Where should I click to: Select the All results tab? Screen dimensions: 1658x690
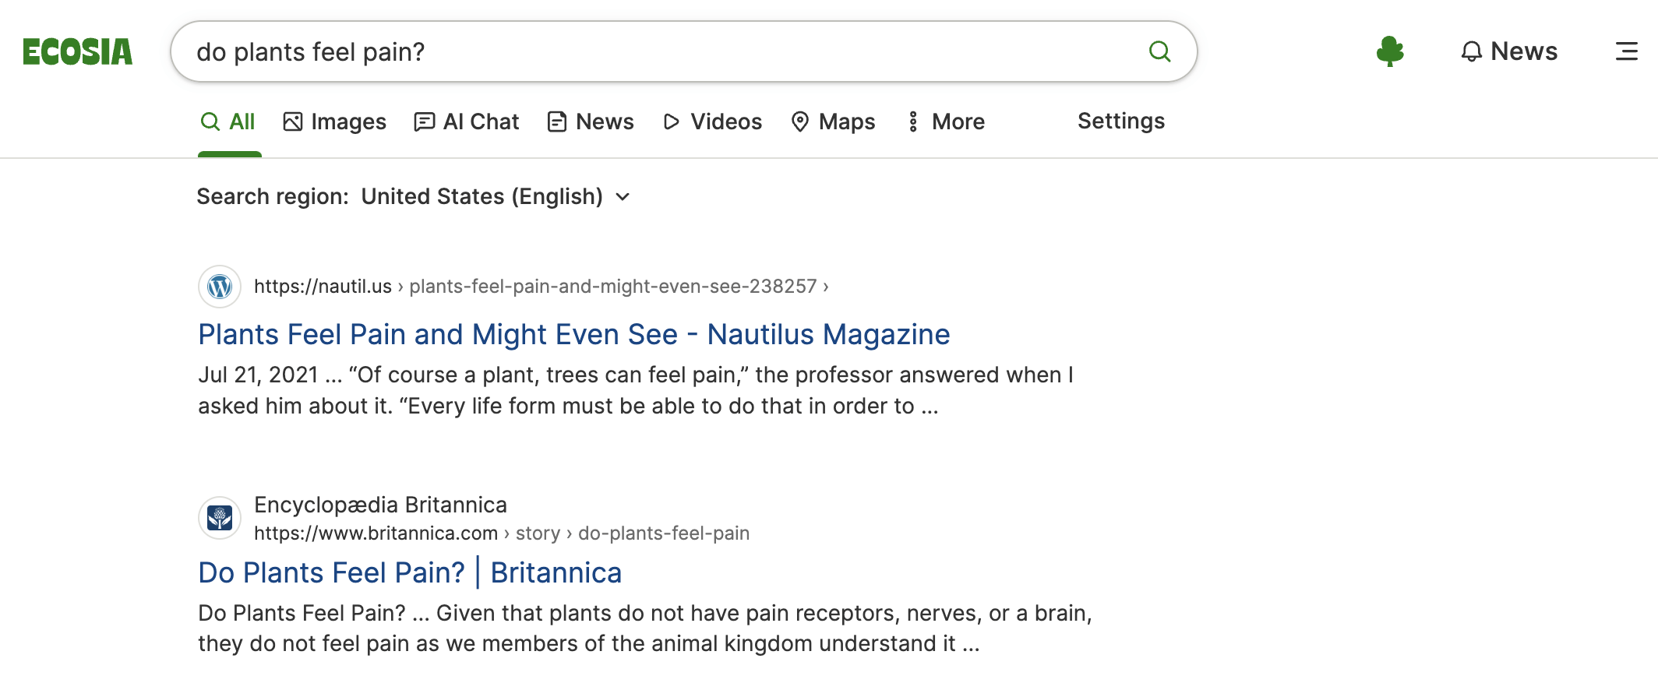pyautogui.click(x=228, y=121)
